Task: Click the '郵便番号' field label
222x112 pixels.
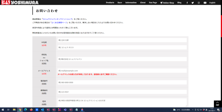Action: click(x=44, y=90)
